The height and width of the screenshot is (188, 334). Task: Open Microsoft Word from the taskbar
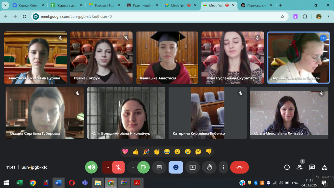point(58,183)
